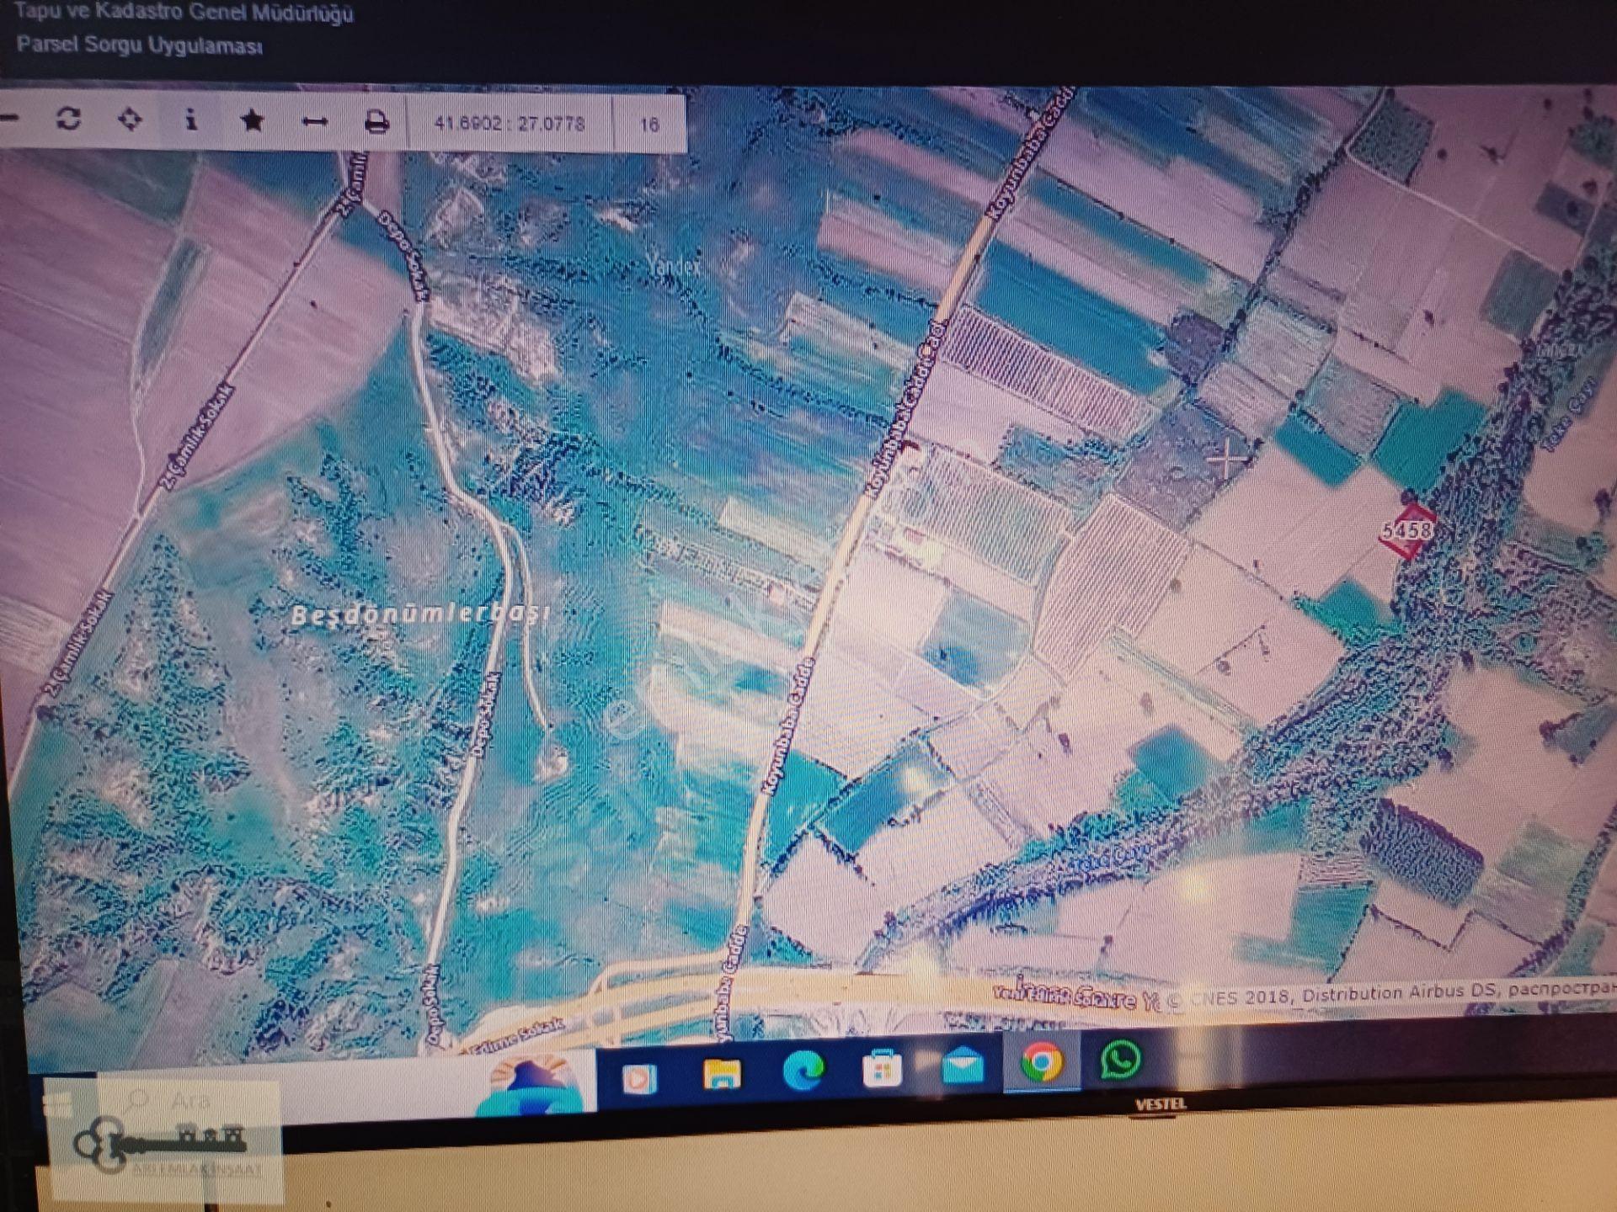Select the info query tool

[x=191, y=120]
